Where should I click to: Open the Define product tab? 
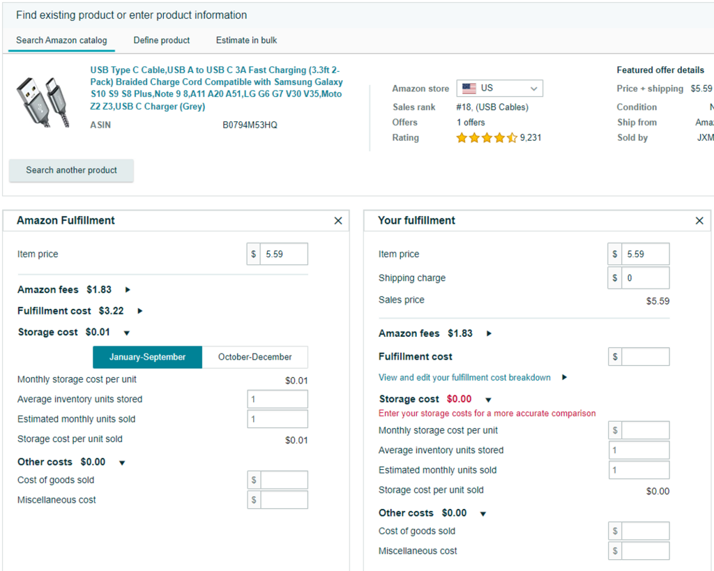click(162, 40)
